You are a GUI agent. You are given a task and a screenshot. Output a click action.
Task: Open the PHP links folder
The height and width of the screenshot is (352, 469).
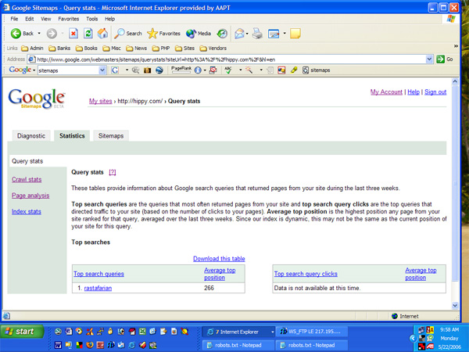tap(161, 48)
